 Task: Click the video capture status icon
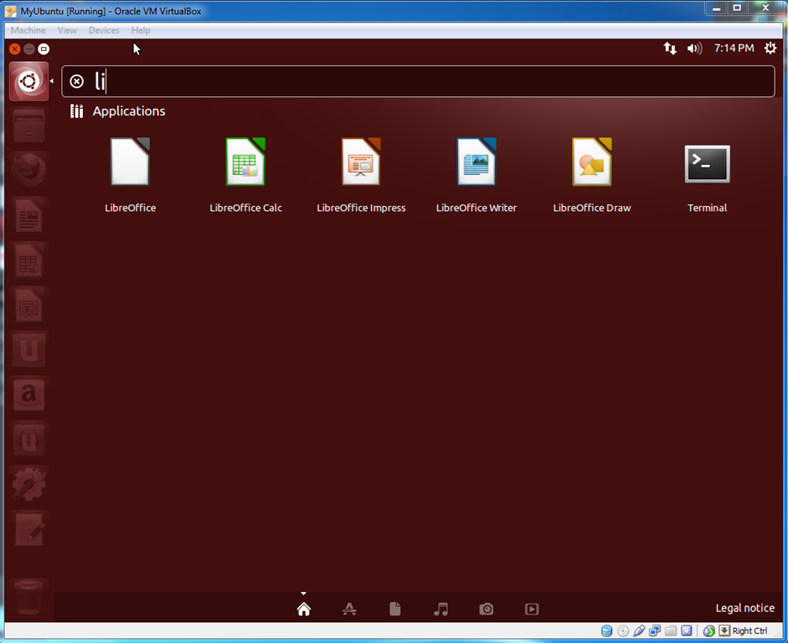[687, 631]
